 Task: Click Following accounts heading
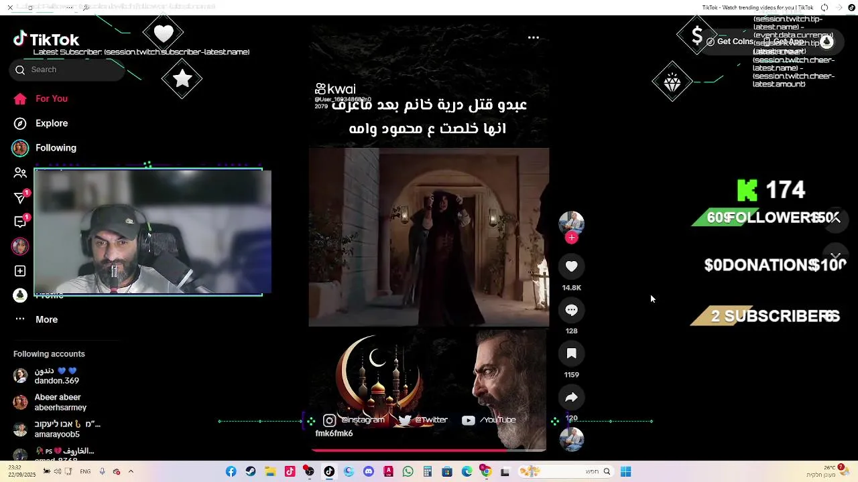pyautogui.click(x=49, y=354)
